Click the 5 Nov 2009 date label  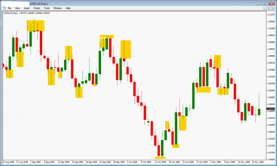point(230,162)
